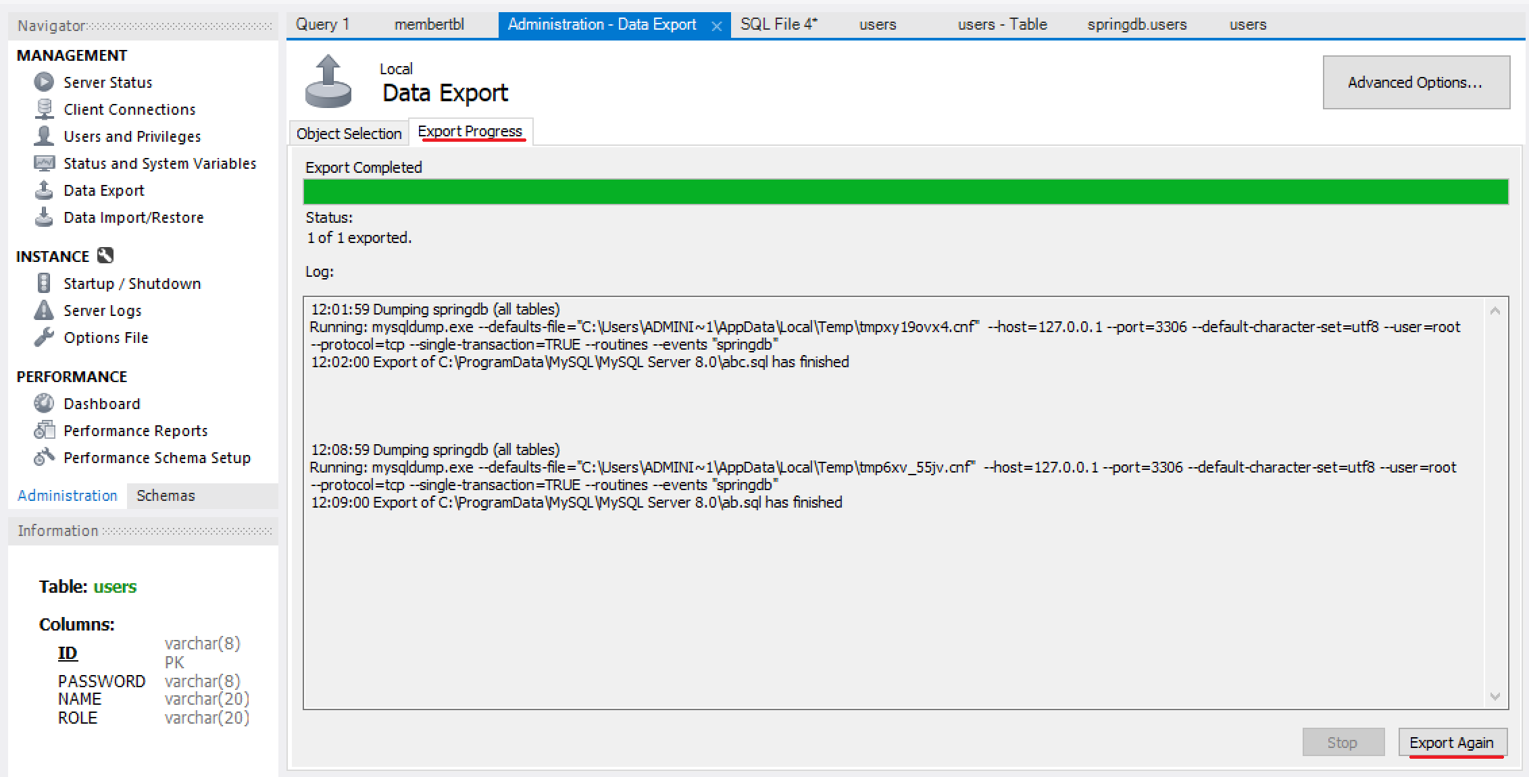The width and height of the screenshot is (1529, 777).
Task: Click the Server Logs warning icon
Action: 44,310
